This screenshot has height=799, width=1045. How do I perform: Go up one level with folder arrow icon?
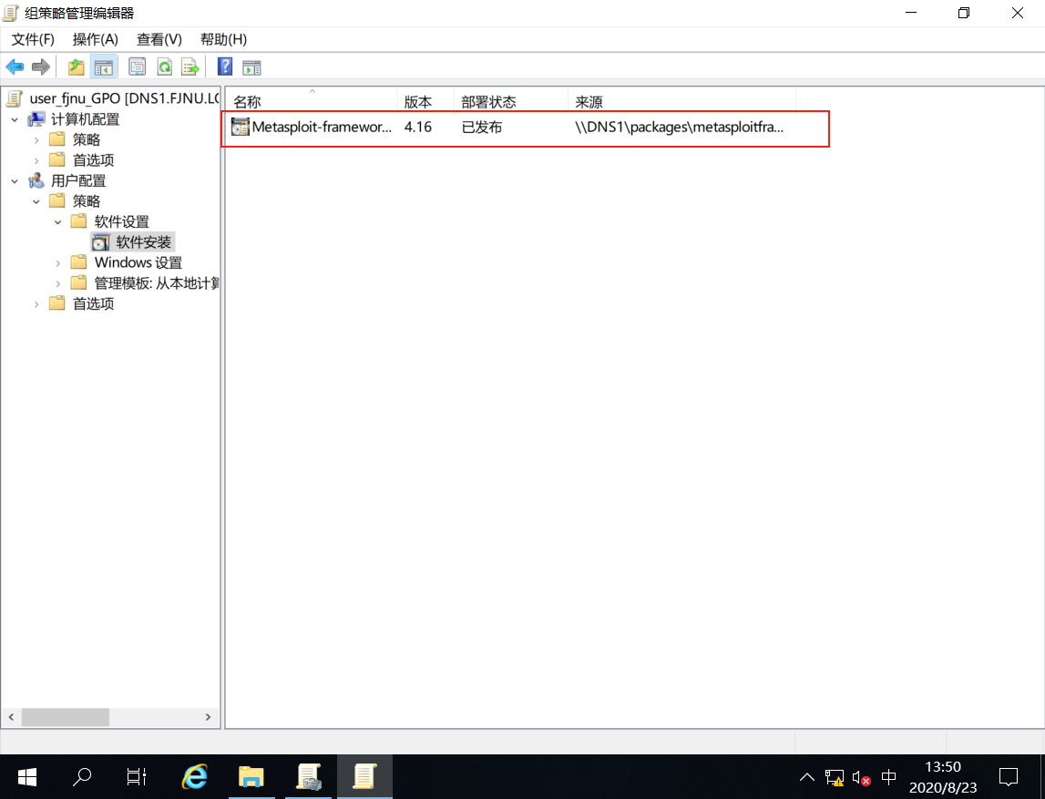tap(77, 67)
